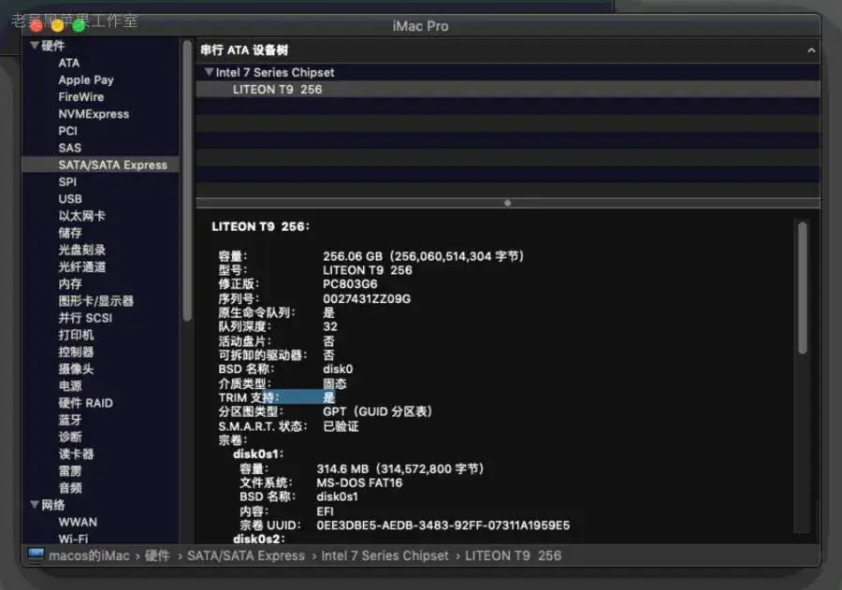The height and width of the screenshot is (590, 842).
Task: Select 并行 SCSI in the sidebar
Action: [x=85, y=318]
